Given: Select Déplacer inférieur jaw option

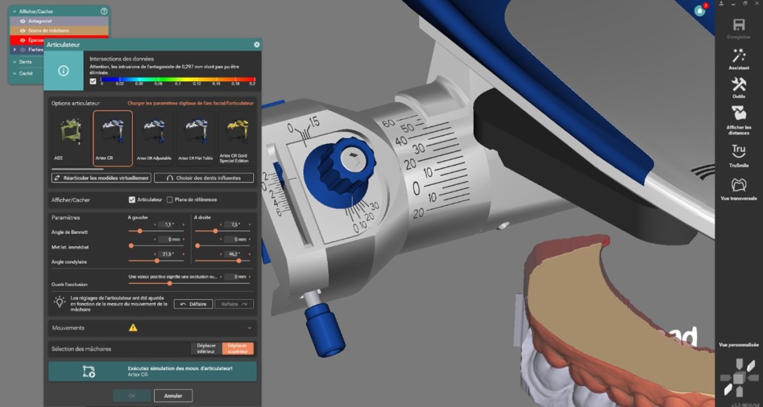Looking at the screenshot, I should coord(206,349).
